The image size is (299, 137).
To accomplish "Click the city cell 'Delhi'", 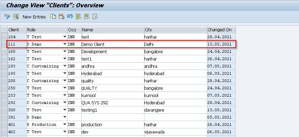I will tap(175, 44).
